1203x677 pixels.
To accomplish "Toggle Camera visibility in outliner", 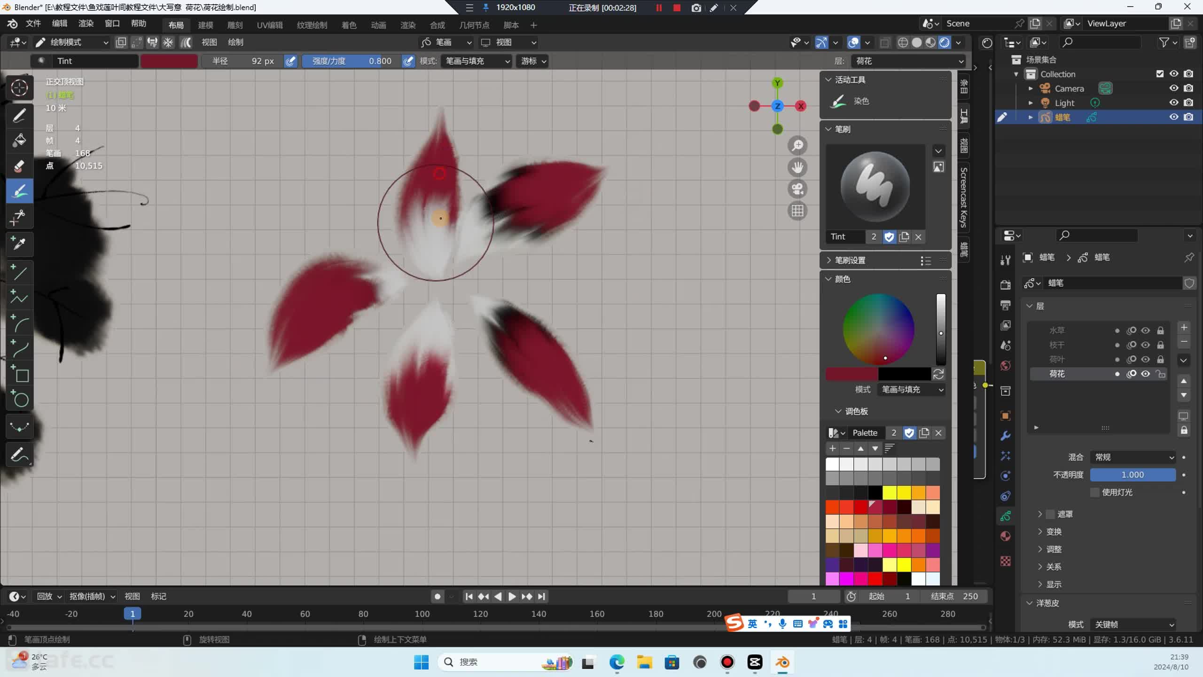I will coord(1174,88).
